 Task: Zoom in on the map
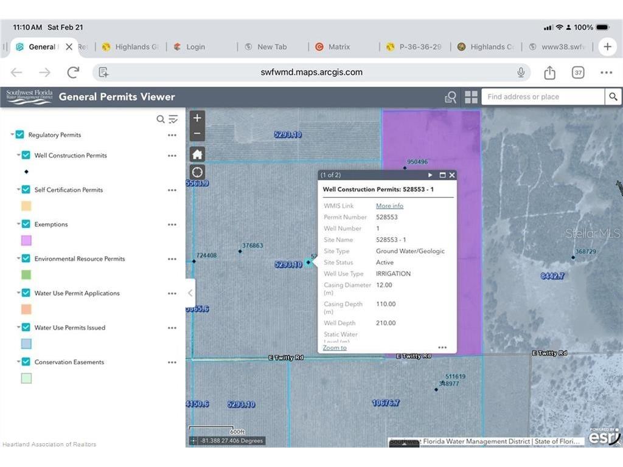point(197,118)
